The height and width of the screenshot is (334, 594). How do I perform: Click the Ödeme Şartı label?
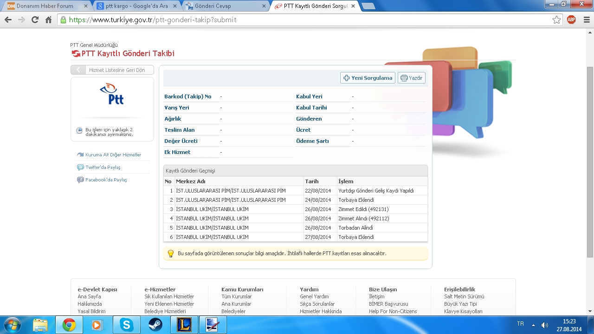pos(312,141)
